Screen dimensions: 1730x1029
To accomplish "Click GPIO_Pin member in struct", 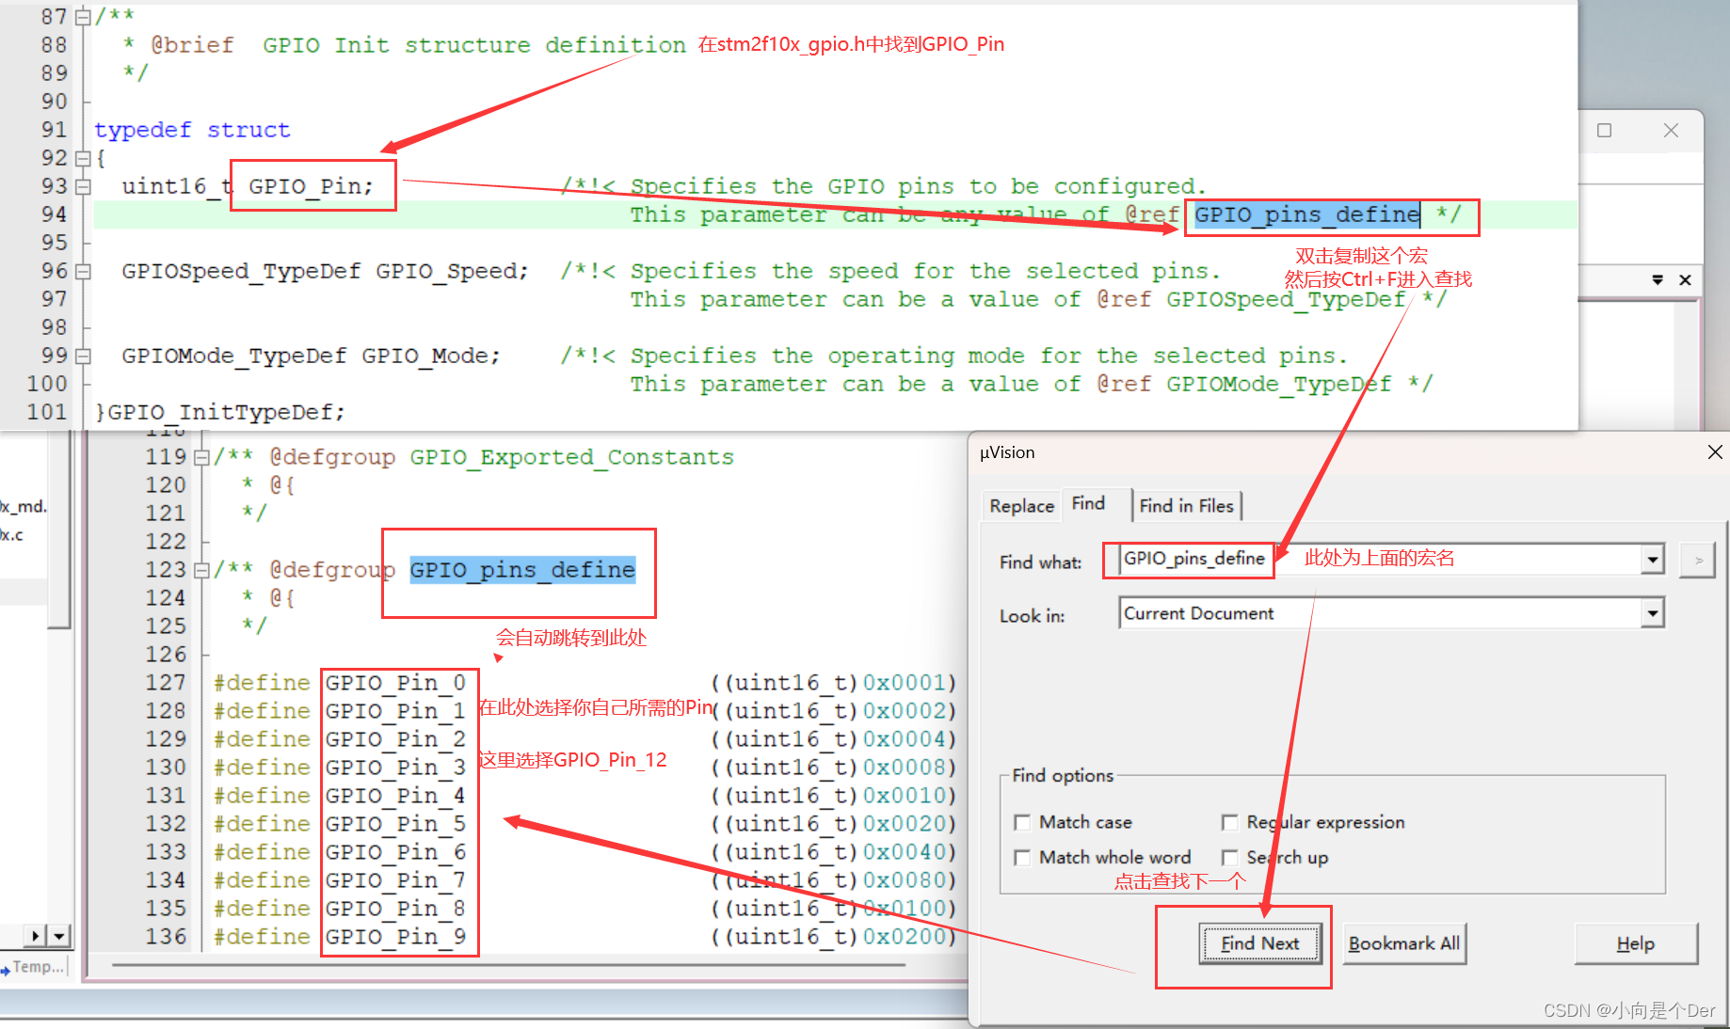I will click(304, 186).
